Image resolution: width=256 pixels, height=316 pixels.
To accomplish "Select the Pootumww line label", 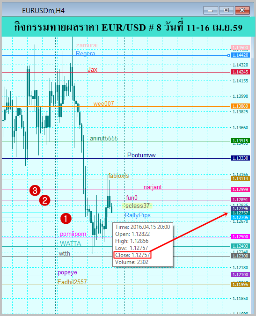I will coord(141,155).
